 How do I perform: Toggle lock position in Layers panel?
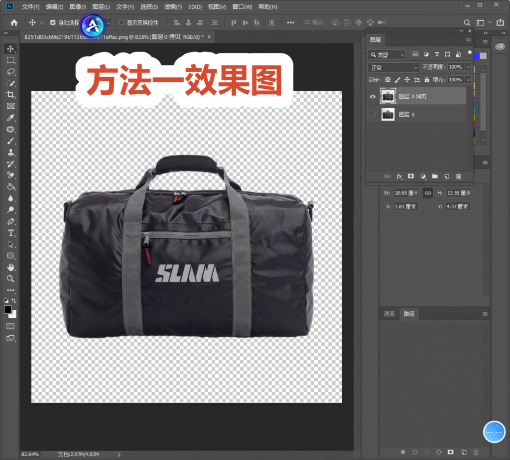[x=407, y=79]
